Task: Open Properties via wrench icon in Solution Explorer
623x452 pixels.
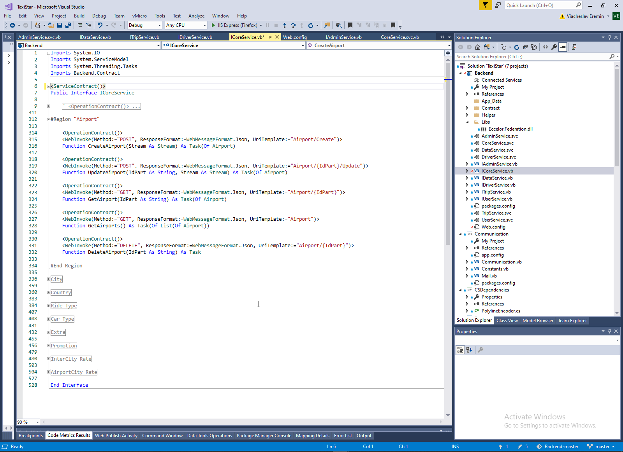Action: point(554,47)
